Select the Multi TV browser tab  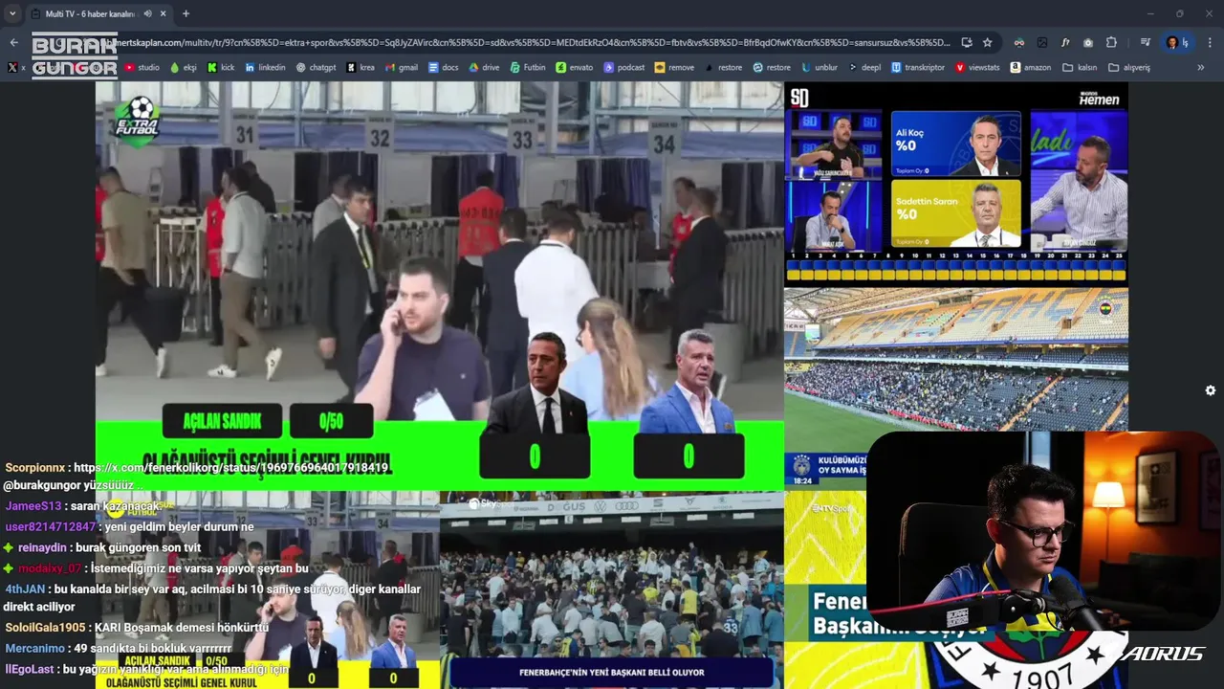[x=98, y=13]
